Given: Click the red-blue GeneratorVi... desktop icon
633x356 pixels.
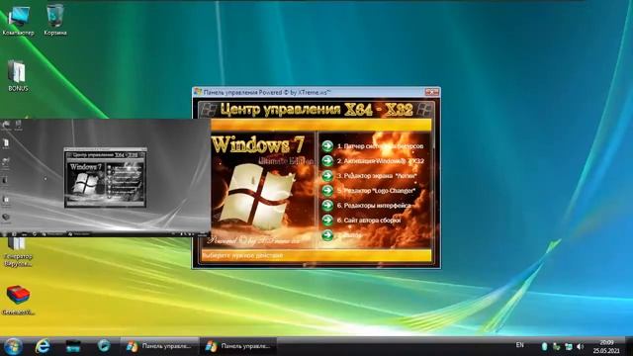Looking at the screenshot, I should pyautogui.click(x=18, y=300).
